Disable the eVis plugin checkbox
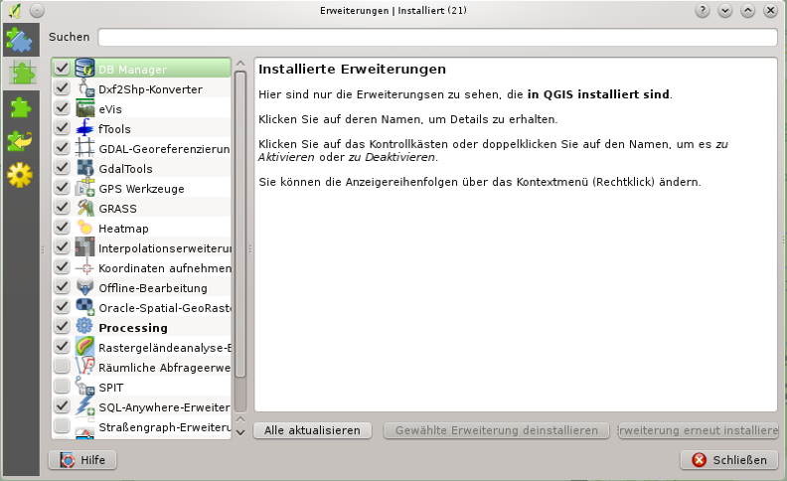 pos(62,108)
